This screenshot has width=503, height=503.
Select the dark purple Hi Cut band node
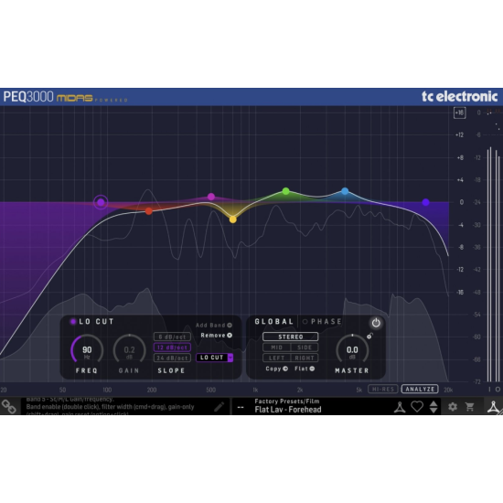(425, 202)
